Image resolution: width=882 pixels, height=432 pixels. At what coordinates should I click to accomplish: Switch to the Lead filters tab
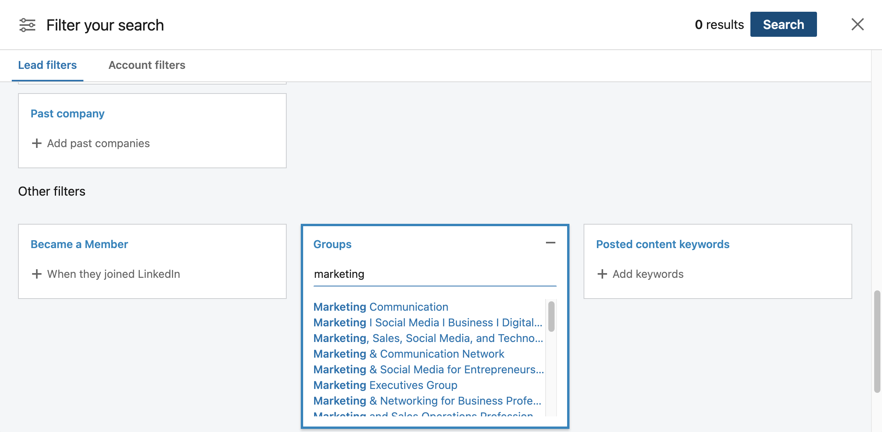[x=47, y=64]
